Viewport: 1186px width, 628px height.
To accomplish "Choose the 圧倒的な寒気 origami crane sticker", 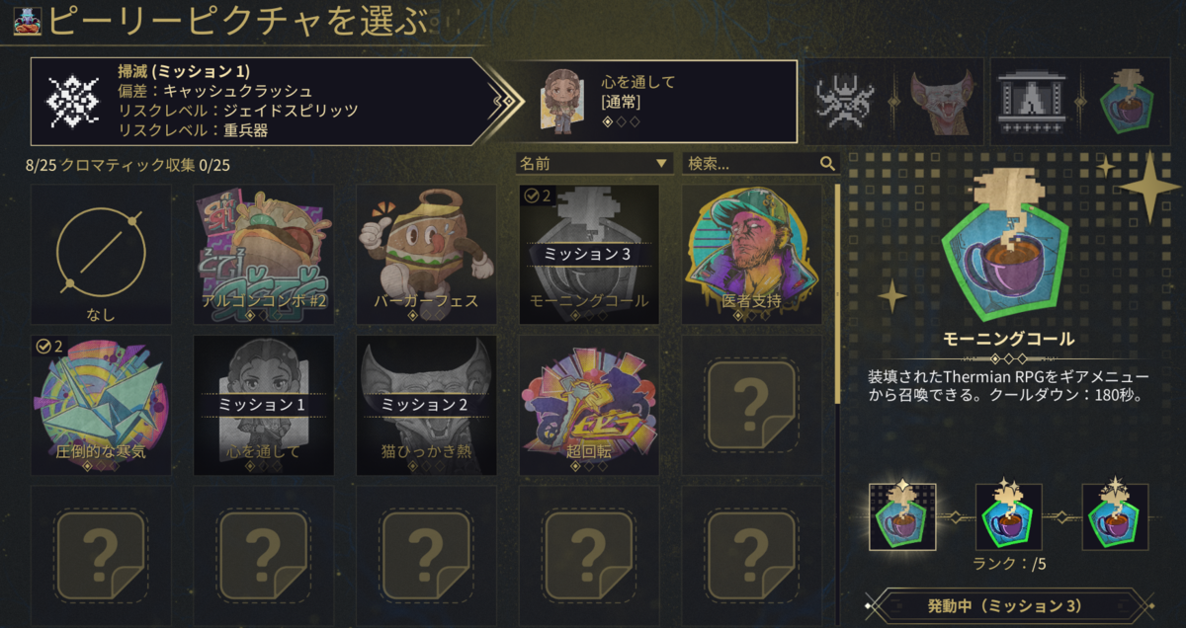I will click(100, 405).
